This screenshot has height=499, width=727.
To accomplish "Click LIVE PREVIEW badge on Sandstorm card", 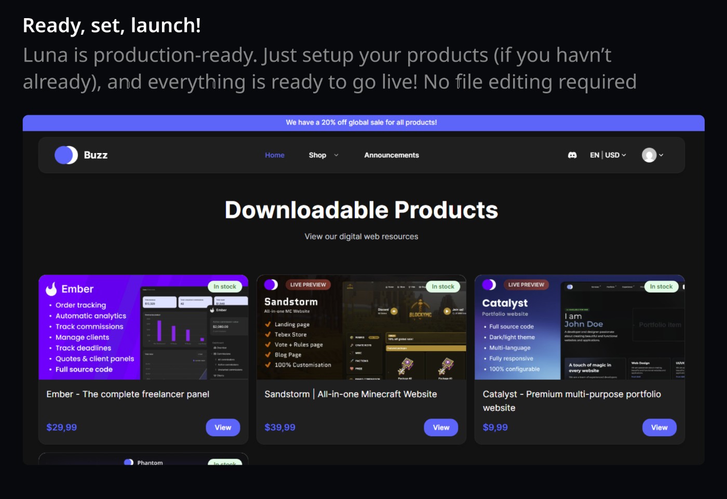I will click(x=308, y=285).
